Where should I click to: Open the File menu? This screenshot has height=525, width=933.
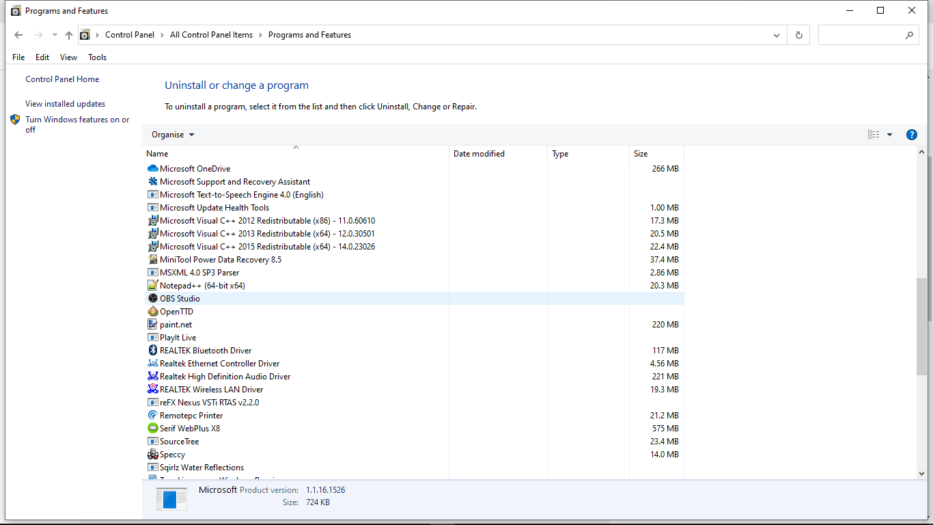point(18,57)
